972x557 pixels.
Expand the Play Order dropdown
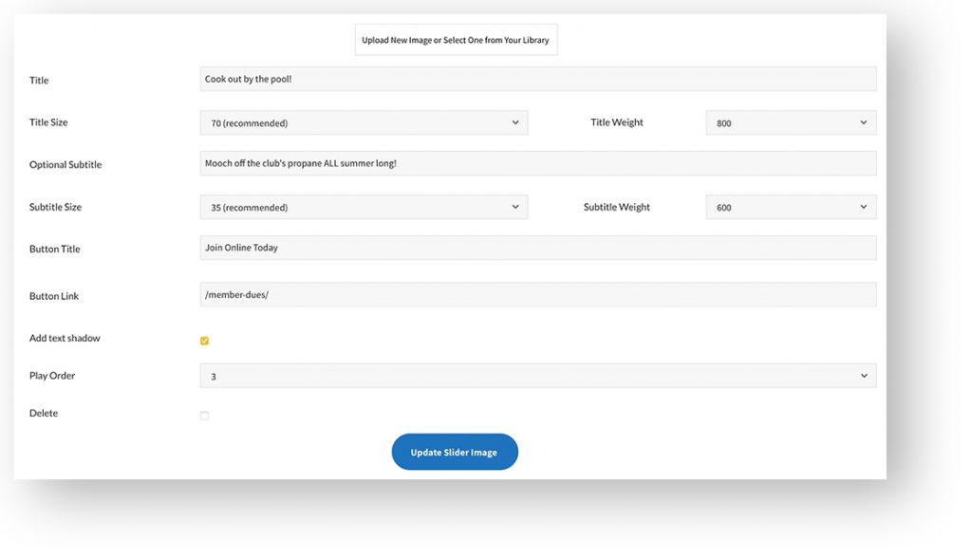point(537,377)
